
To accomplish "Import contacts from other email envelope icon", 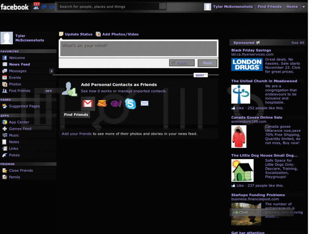I will tap(144, 103).
